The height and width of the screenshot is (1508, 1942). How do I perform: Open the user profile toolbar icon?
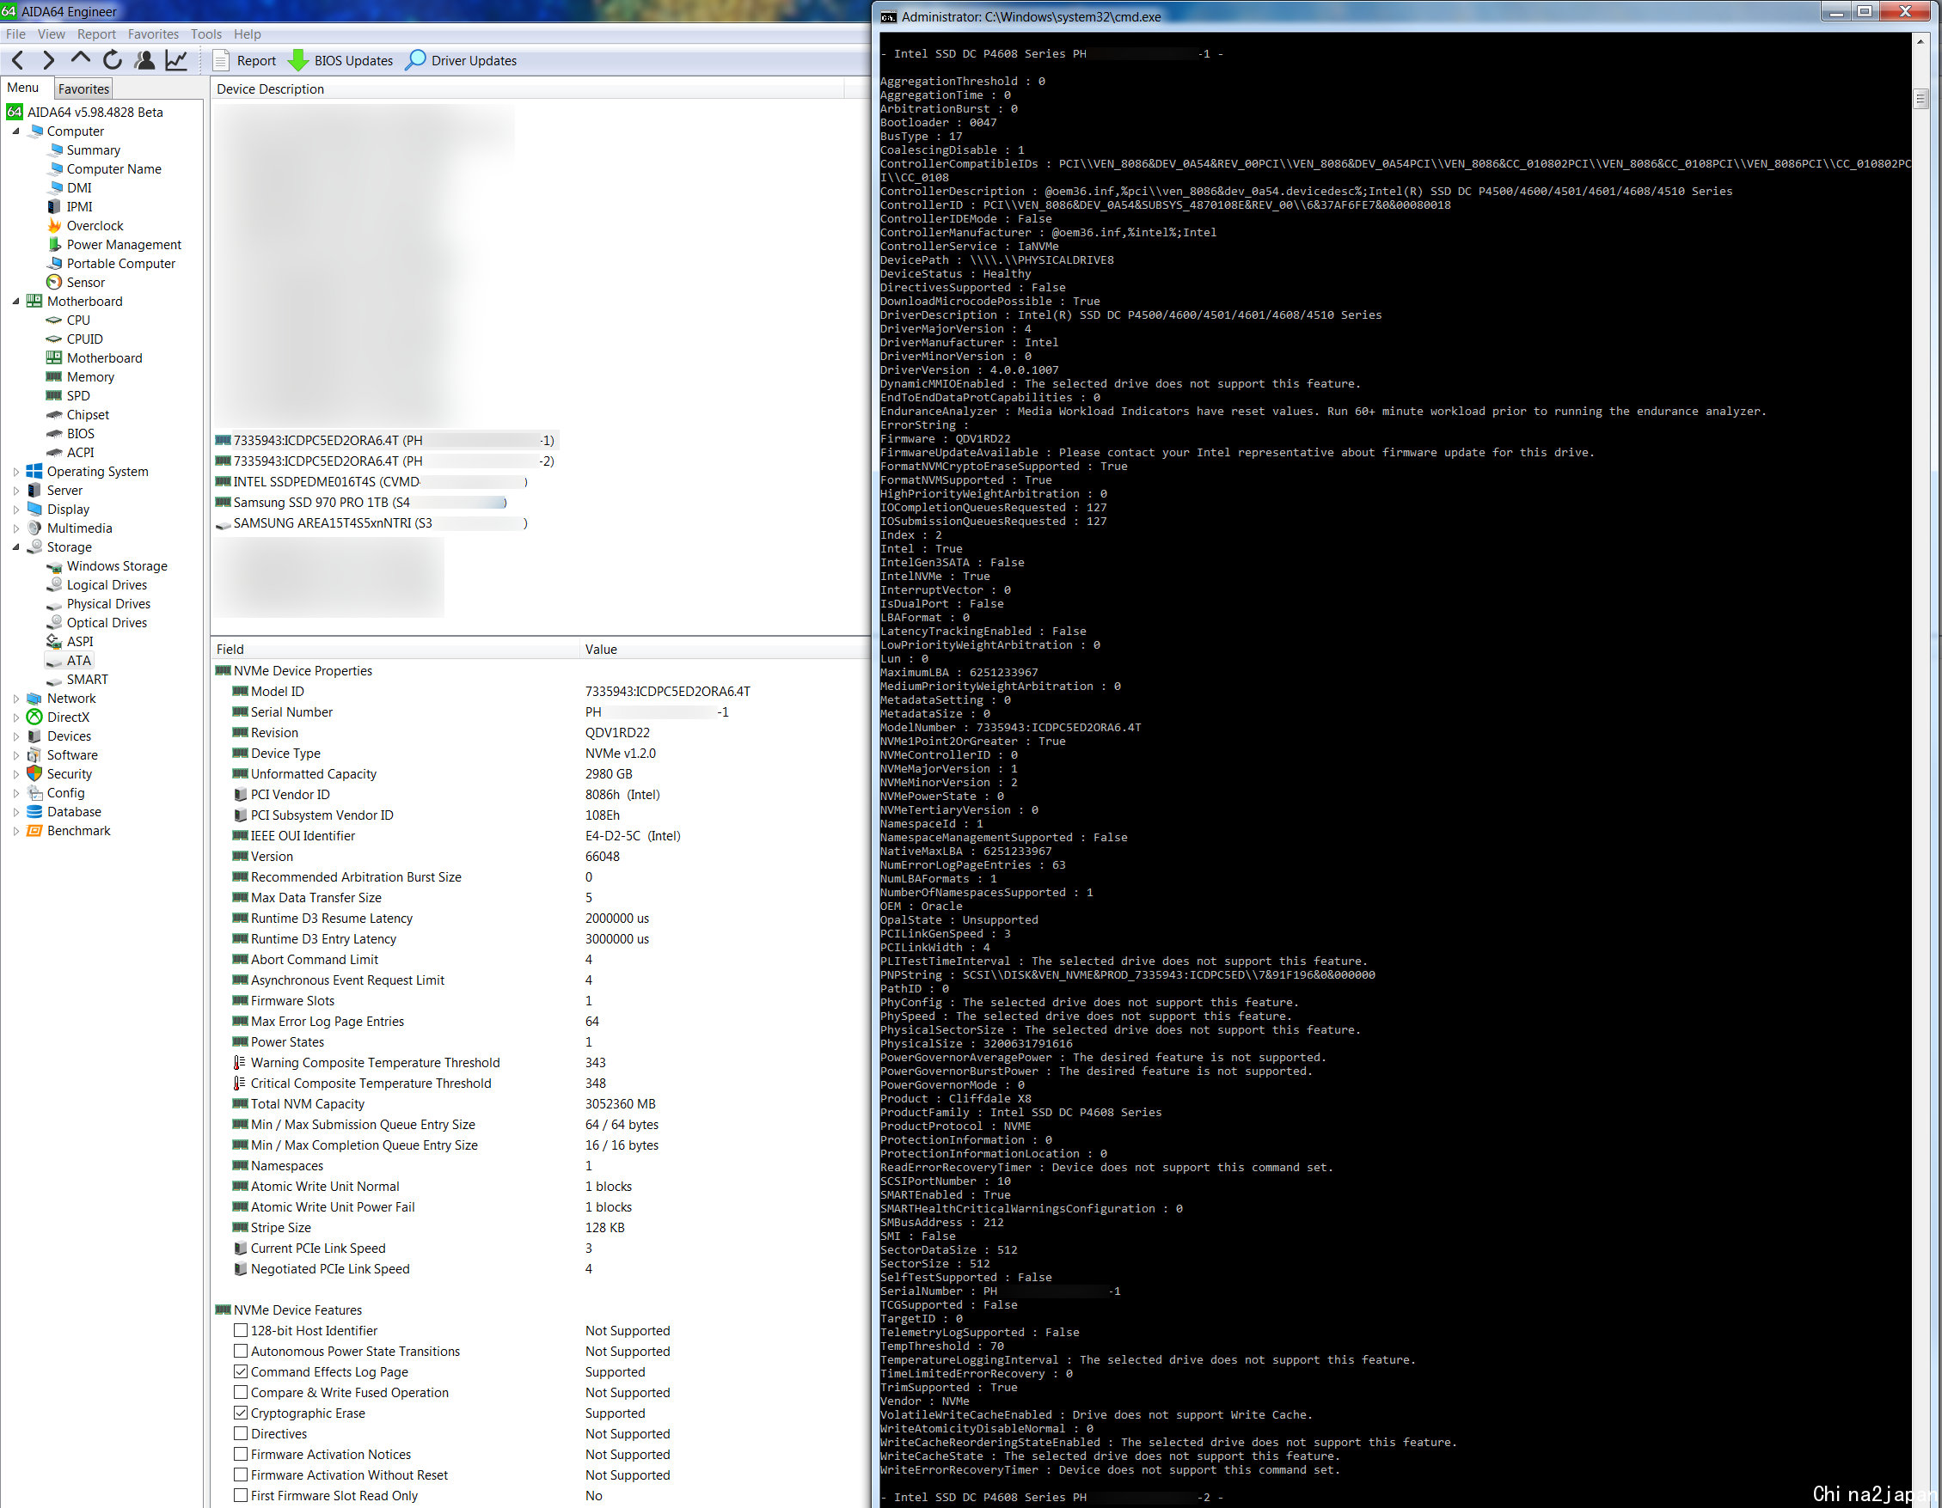click(144, 60)
